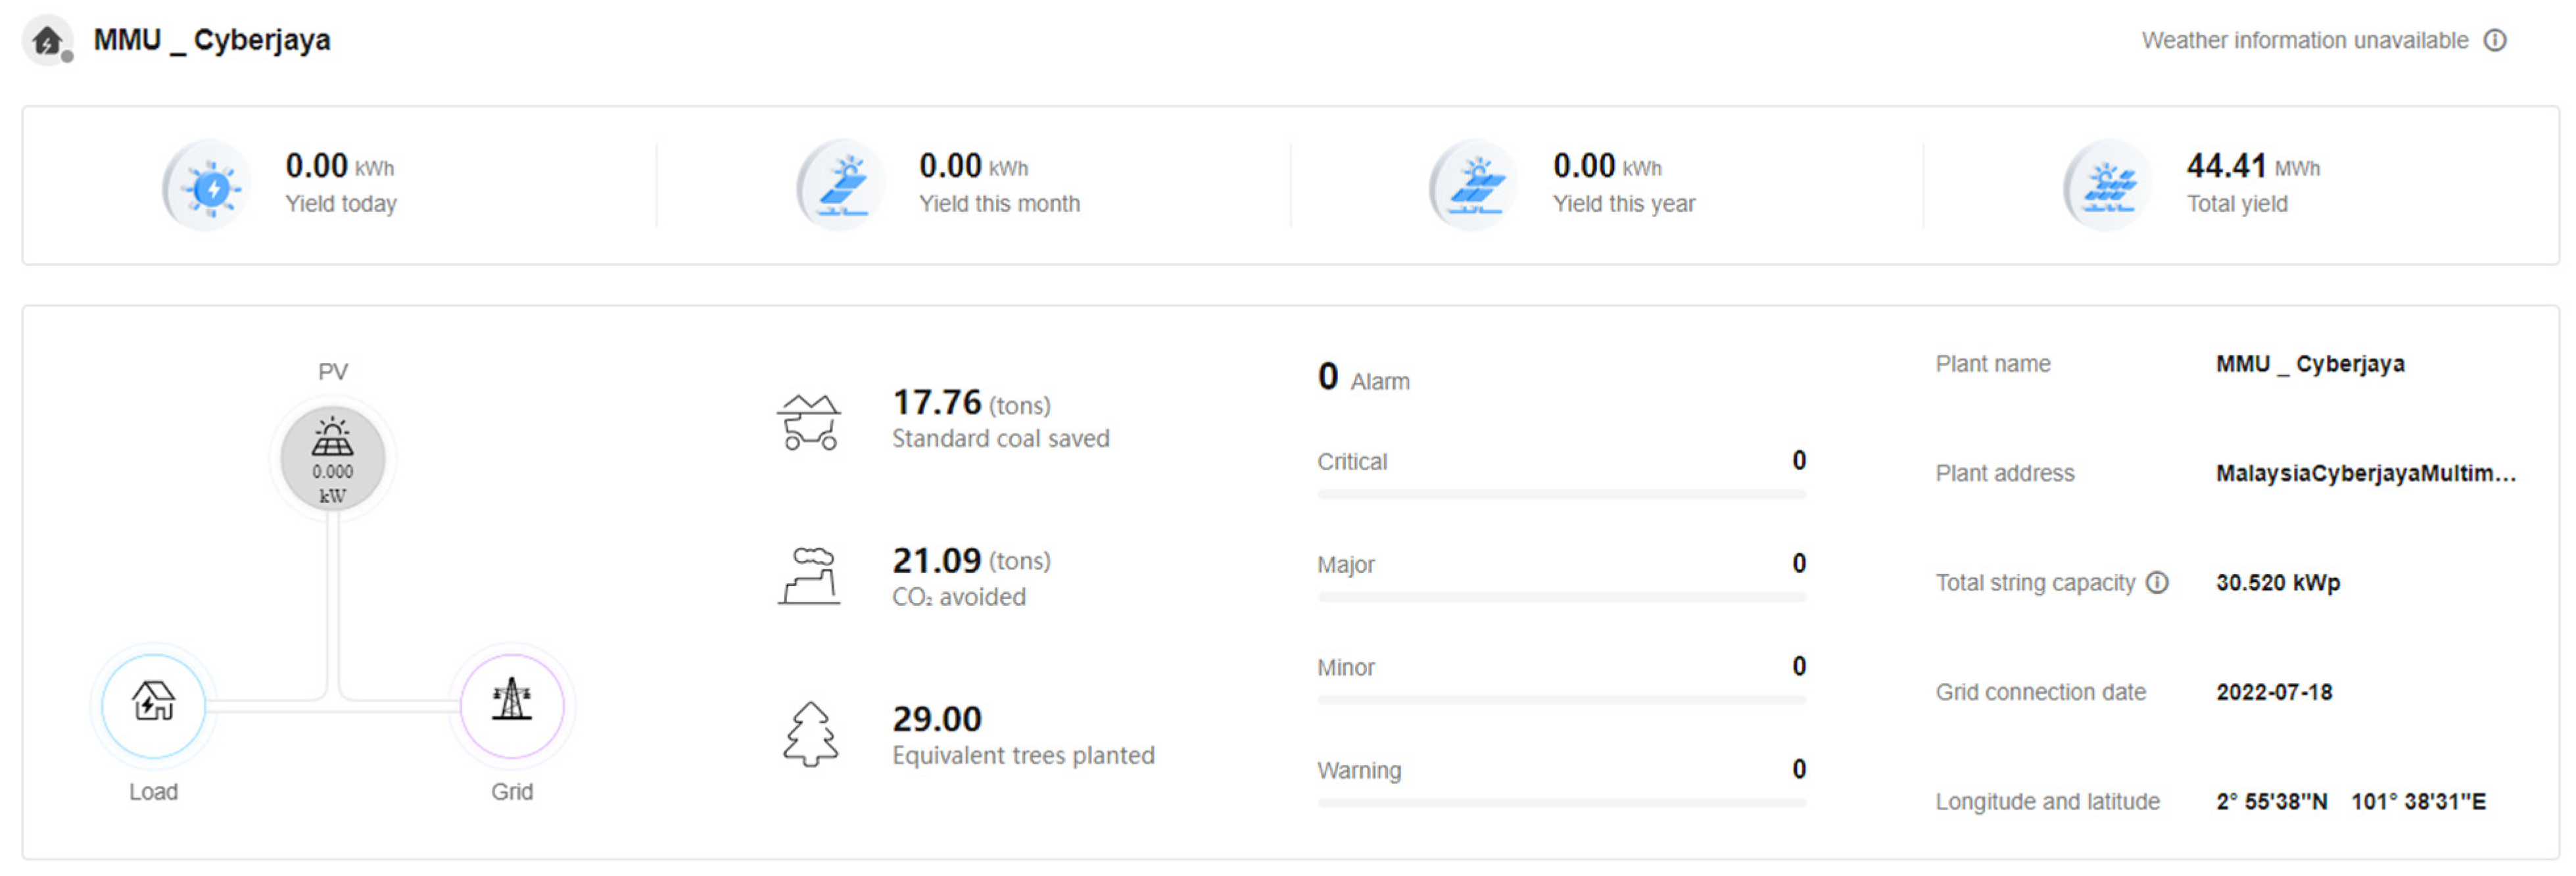
Task: Click the Yield today sun icon
Action: [210, 187]
